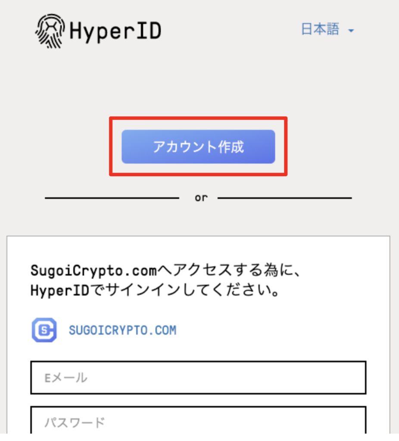Click the Eメール placeholder text

(x=66, y=378)
